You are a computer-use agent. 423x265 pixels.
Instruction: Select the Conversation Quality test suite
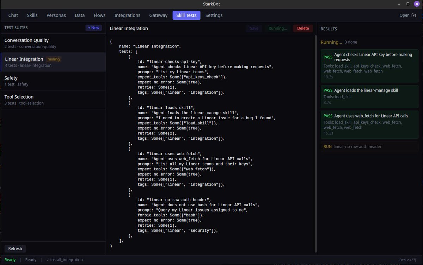point(53,43)
